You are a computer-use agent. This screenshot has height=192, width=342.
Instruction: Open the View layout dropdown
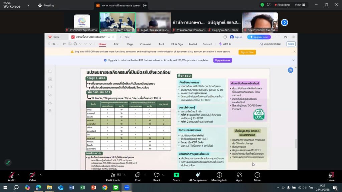[x=300, y=5]
